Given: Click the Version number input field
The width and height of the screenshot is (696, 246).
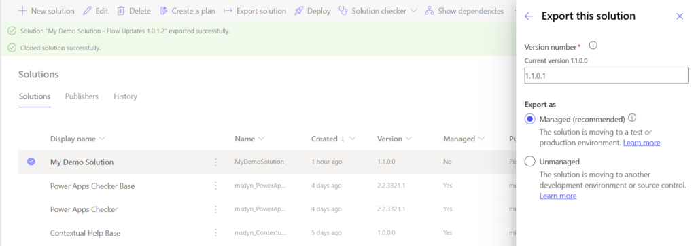Looking at the screenshot, I should [606, 75].
